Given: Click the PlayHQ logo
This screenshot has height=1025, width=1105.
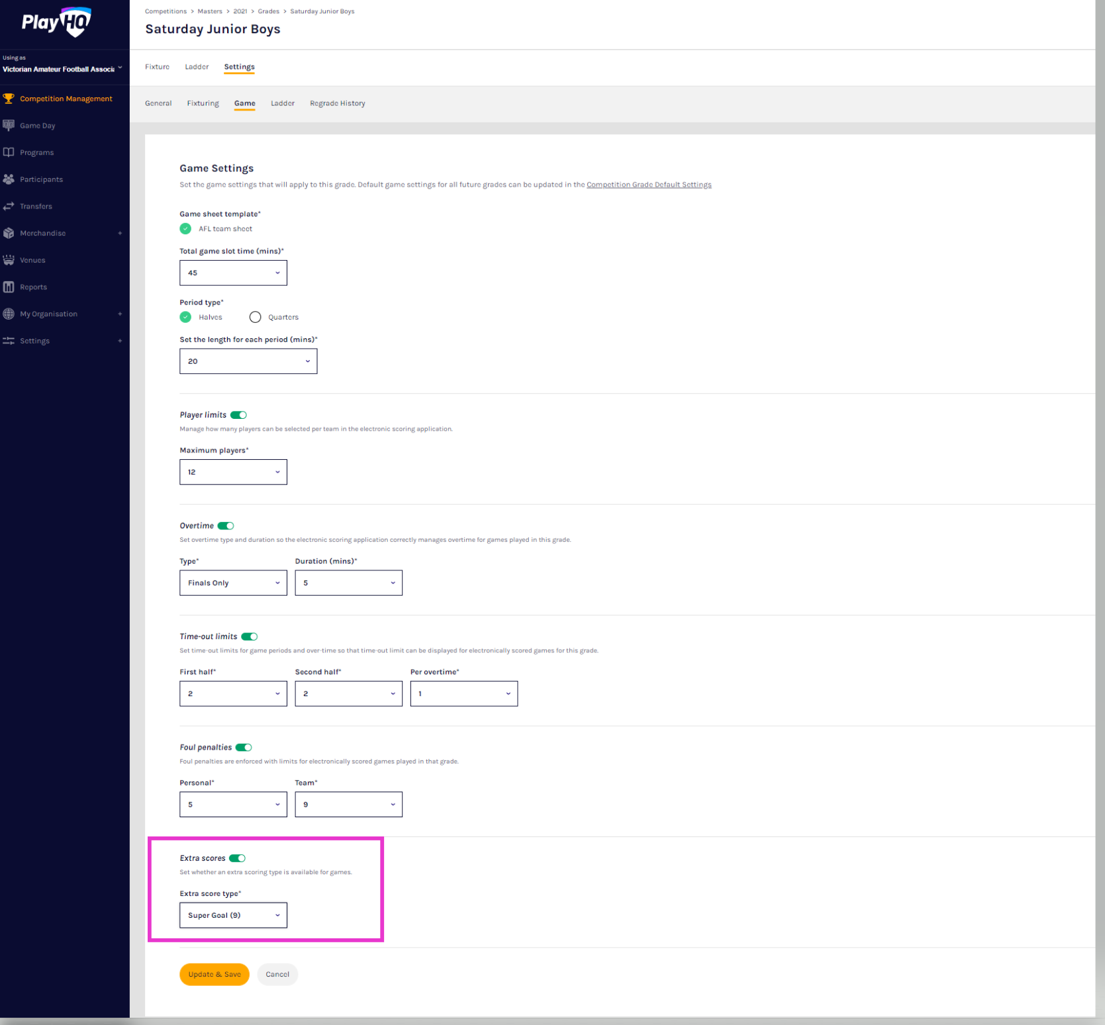Looking at the screenshot, I should 56,22.
